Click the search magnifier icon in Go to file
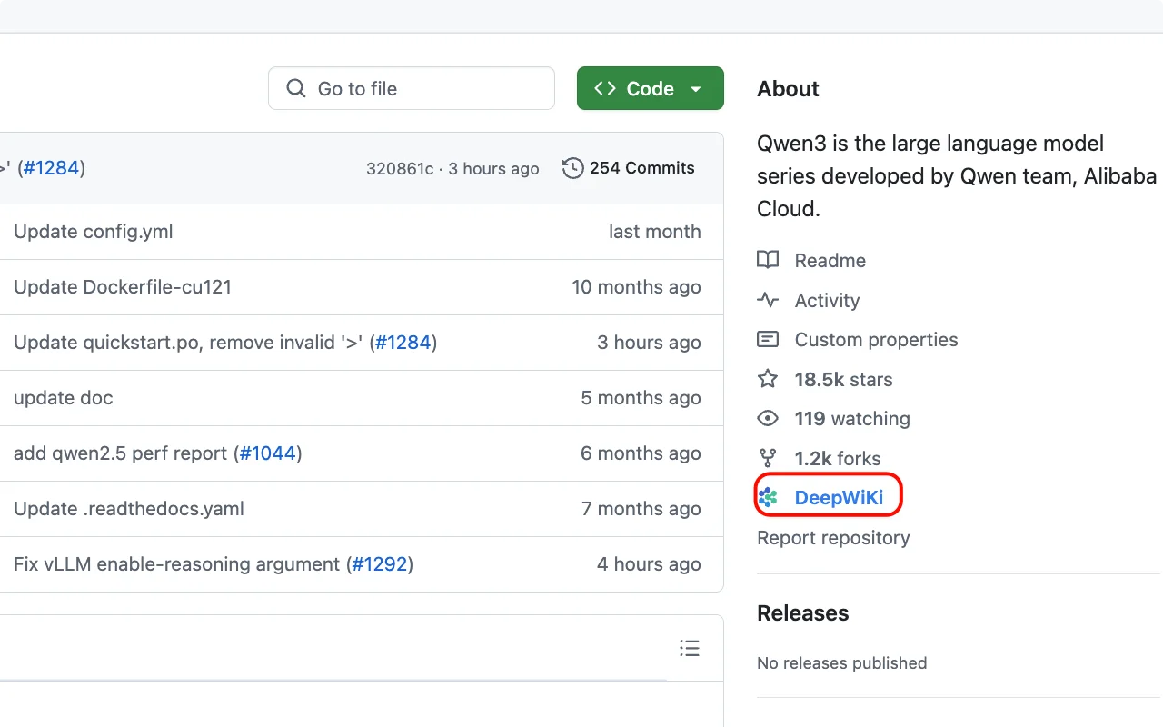 tap(295, 88)
